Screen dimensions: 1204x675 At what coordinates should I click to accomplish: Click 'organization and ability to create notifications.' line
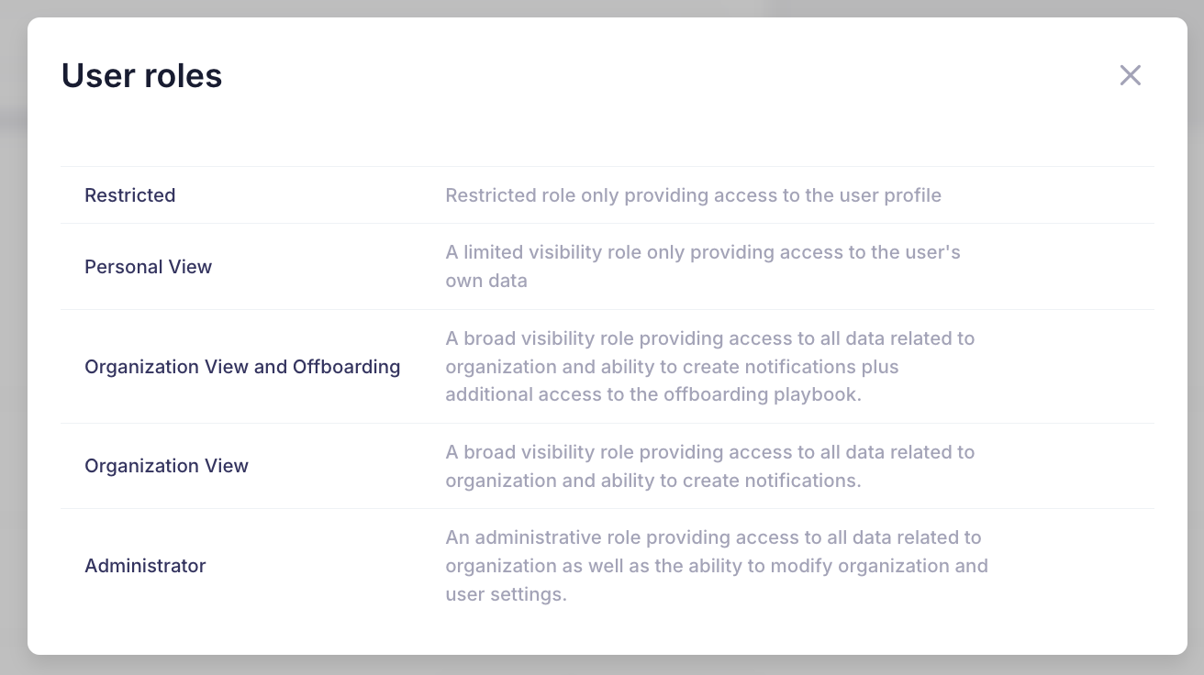pyautogui.click(x=653, y=481)
